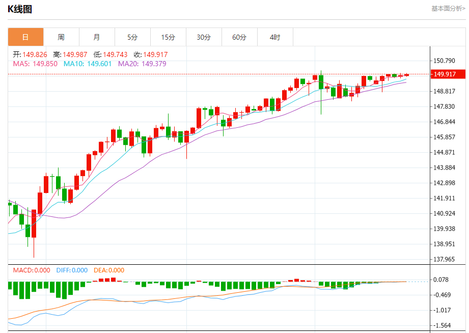Switch to the 周 weekly tab

(x=61, y=37)
